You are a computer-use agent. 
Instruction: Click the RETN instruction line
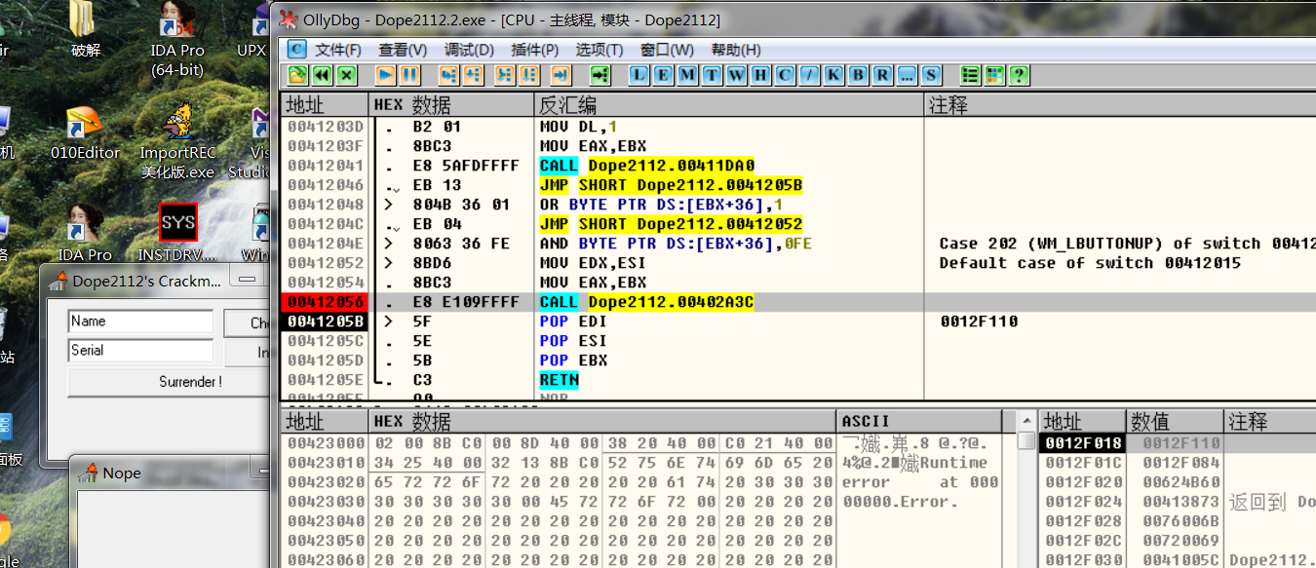pos(559,380)
